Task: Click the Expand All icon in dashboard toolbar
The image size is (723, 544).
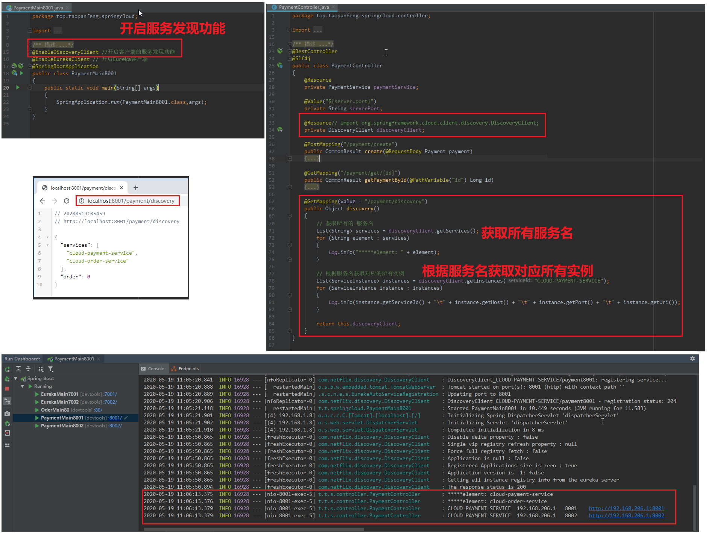Action: 18,369
